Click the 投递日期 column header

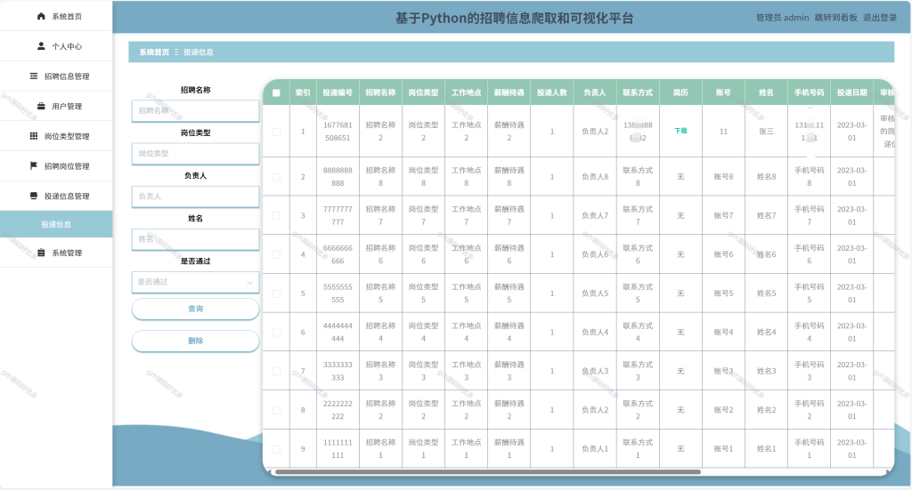point(852,92)
